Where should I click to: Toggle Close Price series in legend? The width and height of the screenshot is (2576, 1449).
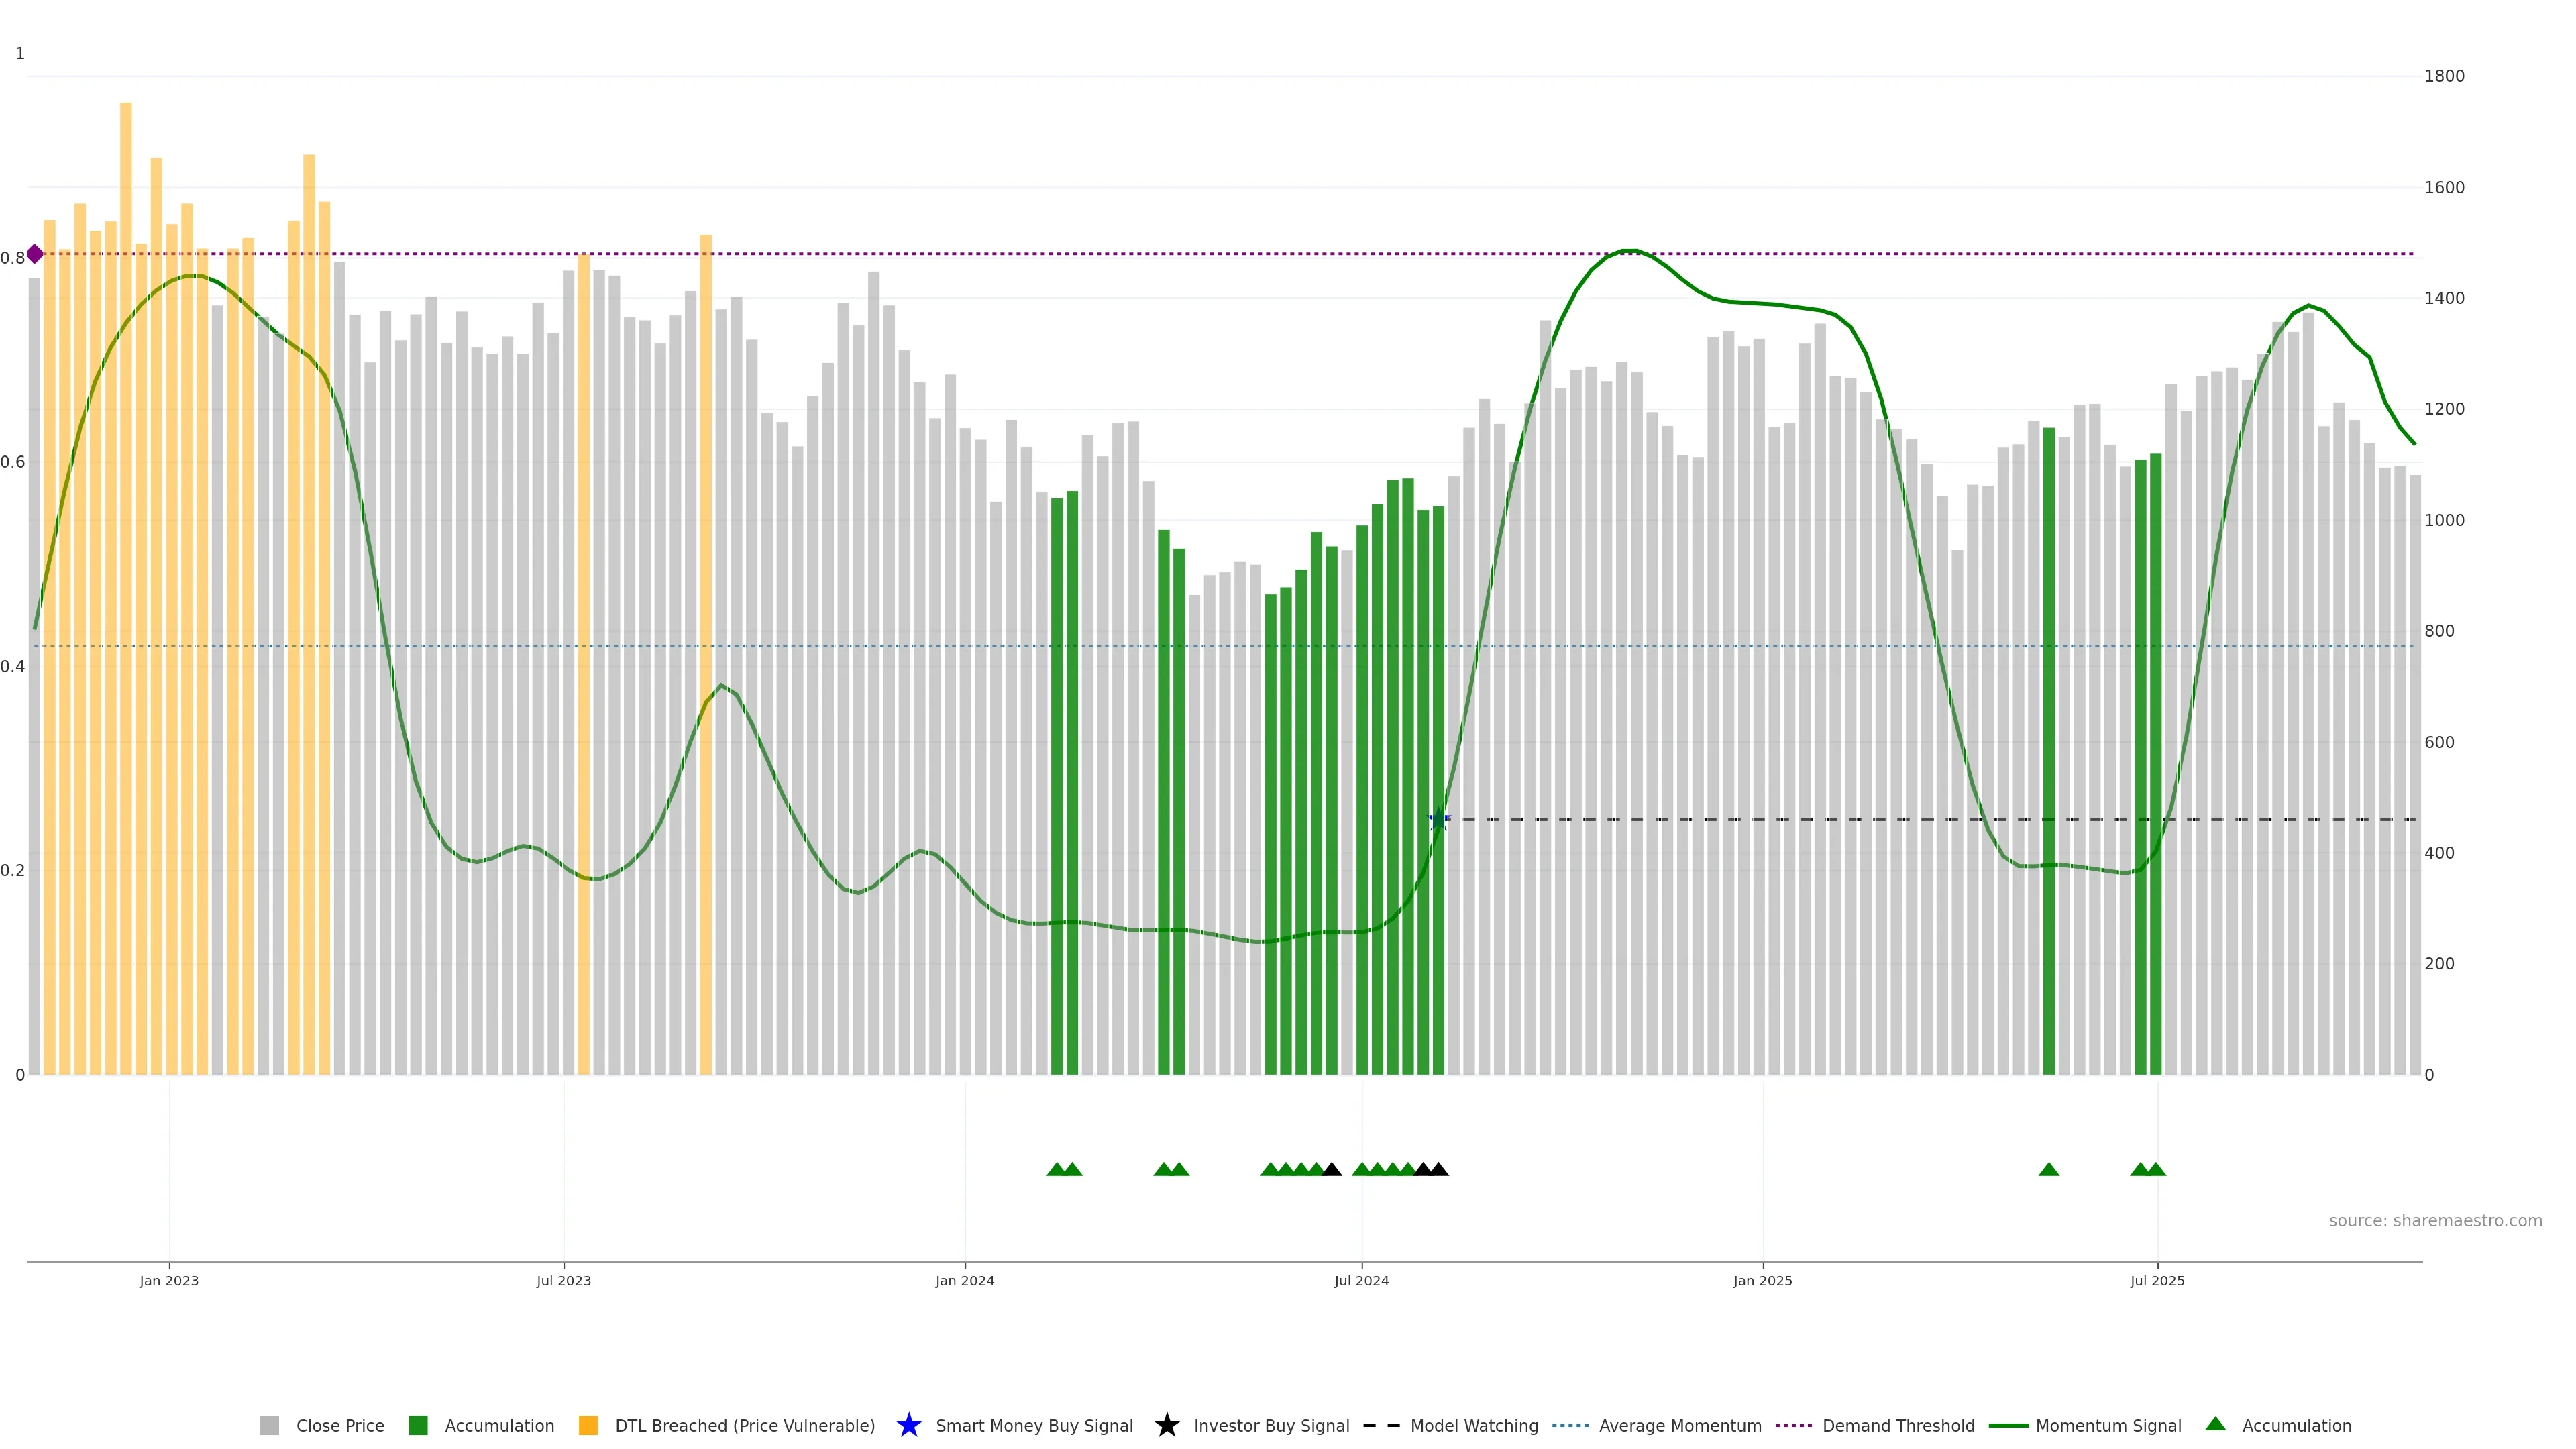(339, 1425)
